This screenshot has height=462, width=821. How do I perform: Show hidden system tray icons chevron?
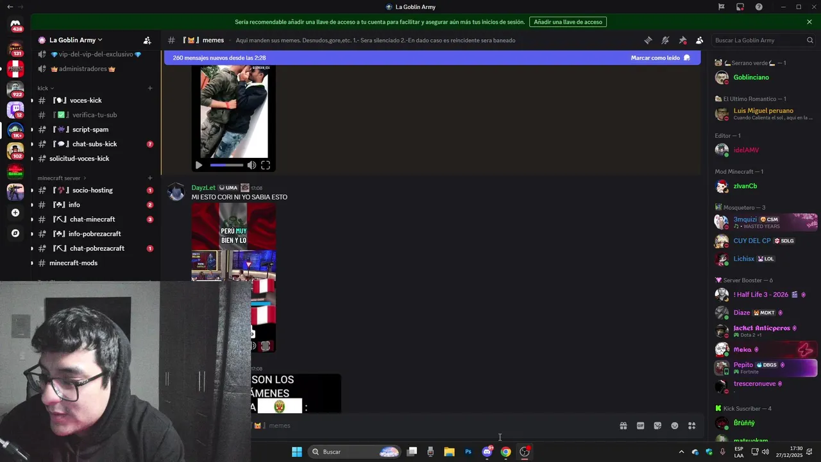(x=681, y=452)
